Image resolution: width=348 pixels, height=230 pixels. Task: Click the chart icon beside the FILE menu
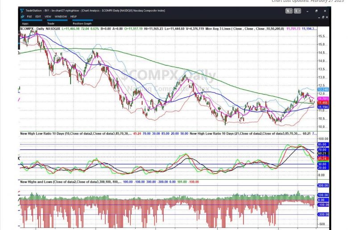click(22, 16)
